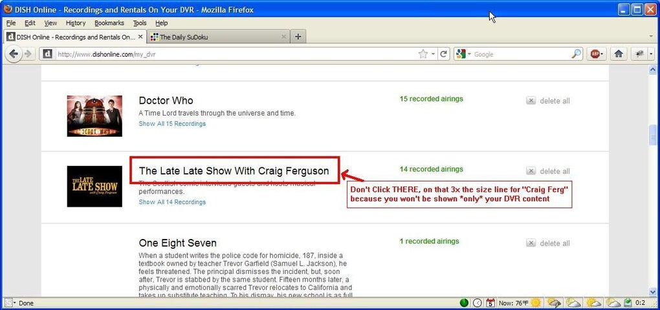Click the vertical scrollbar up arrow

(x=653, y=69)
